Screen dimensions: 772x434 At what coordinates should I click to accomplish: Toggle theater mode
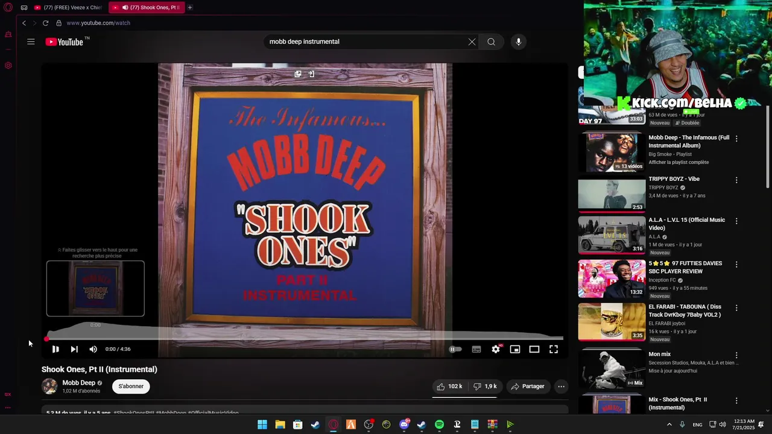point(534,349)
